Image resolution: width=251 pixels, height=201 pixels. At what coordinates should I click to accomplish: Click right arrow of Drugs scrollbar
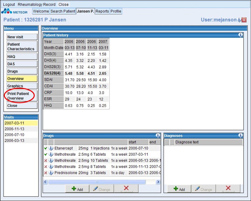158,182
